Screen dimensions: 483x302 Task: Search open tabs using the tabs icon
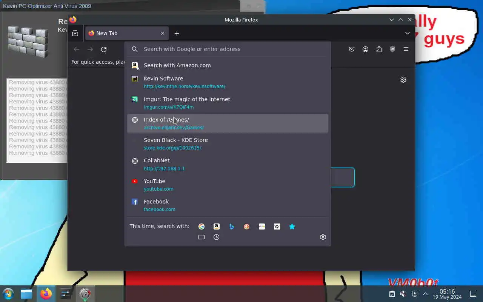pos(202,237)
